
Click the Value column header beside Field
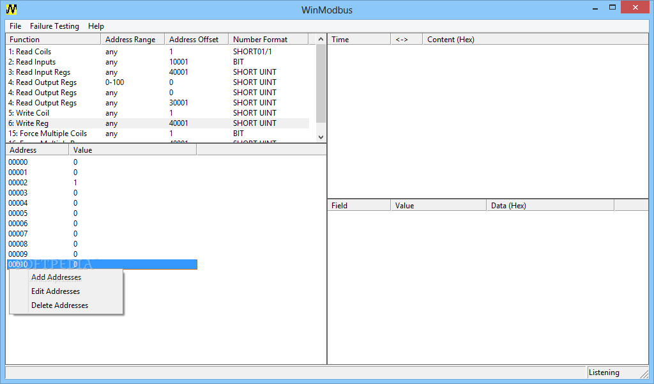tap(438, 205)
